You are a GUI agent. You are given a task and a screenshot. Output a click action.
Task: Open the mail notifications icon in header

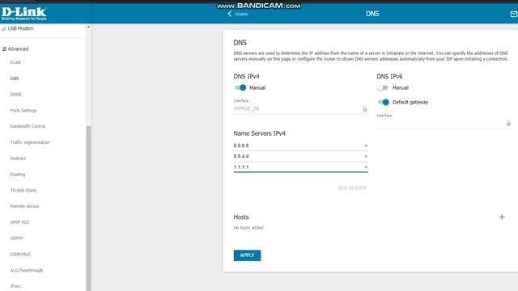click(x=514, y=14)
